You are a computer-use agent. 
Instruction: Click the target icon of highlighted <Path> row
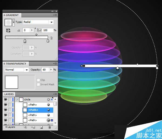pos(48,110)
